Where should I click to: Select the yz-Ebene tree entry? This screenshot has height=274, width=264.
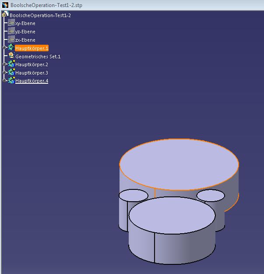[x=25, y=32]
